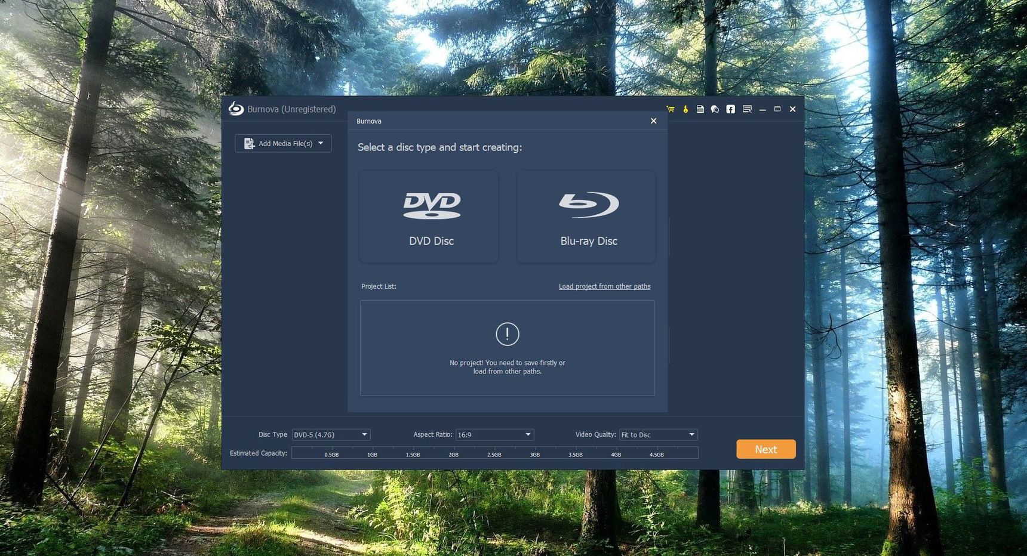Click the 'Estimated Capacity:' label
Screen dimensions: 1027x556
259,453
